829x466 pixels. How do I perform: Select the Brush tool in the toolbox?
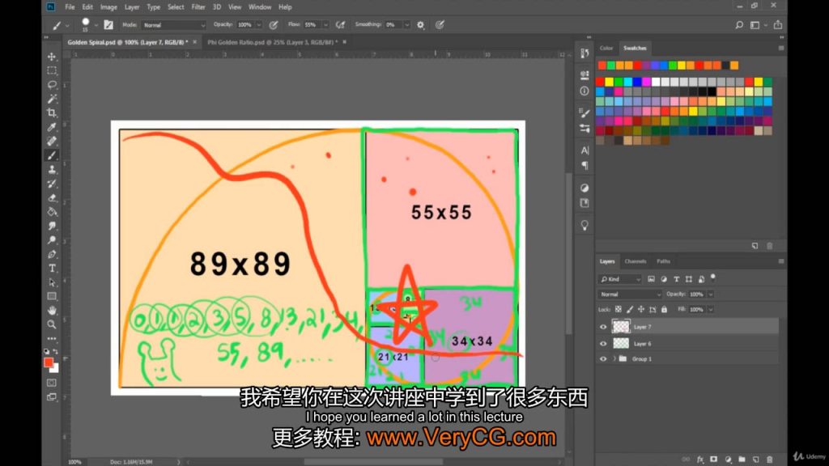tap(52, 155)
